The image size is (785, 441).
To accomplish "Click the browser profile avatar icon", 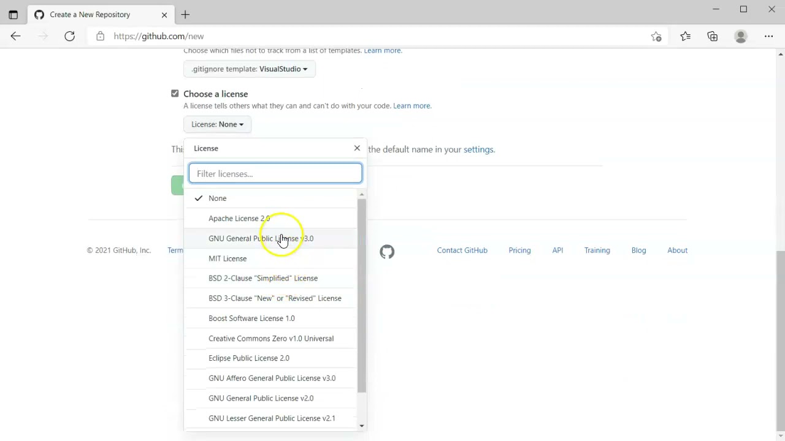I will tap(741, 36).
